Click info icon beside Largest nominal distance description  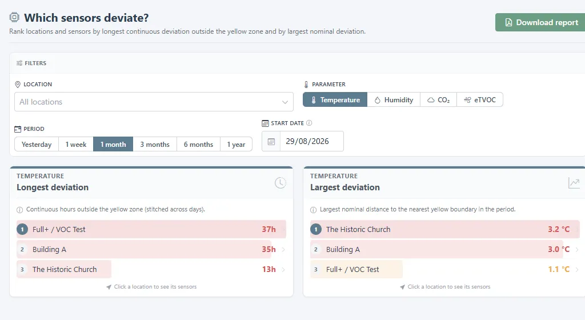(x=314, y=210)
